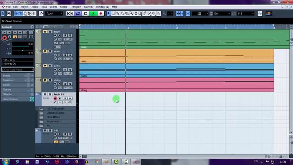Open the color palette selector
The image size is (293, 165).
click(269, 13)
